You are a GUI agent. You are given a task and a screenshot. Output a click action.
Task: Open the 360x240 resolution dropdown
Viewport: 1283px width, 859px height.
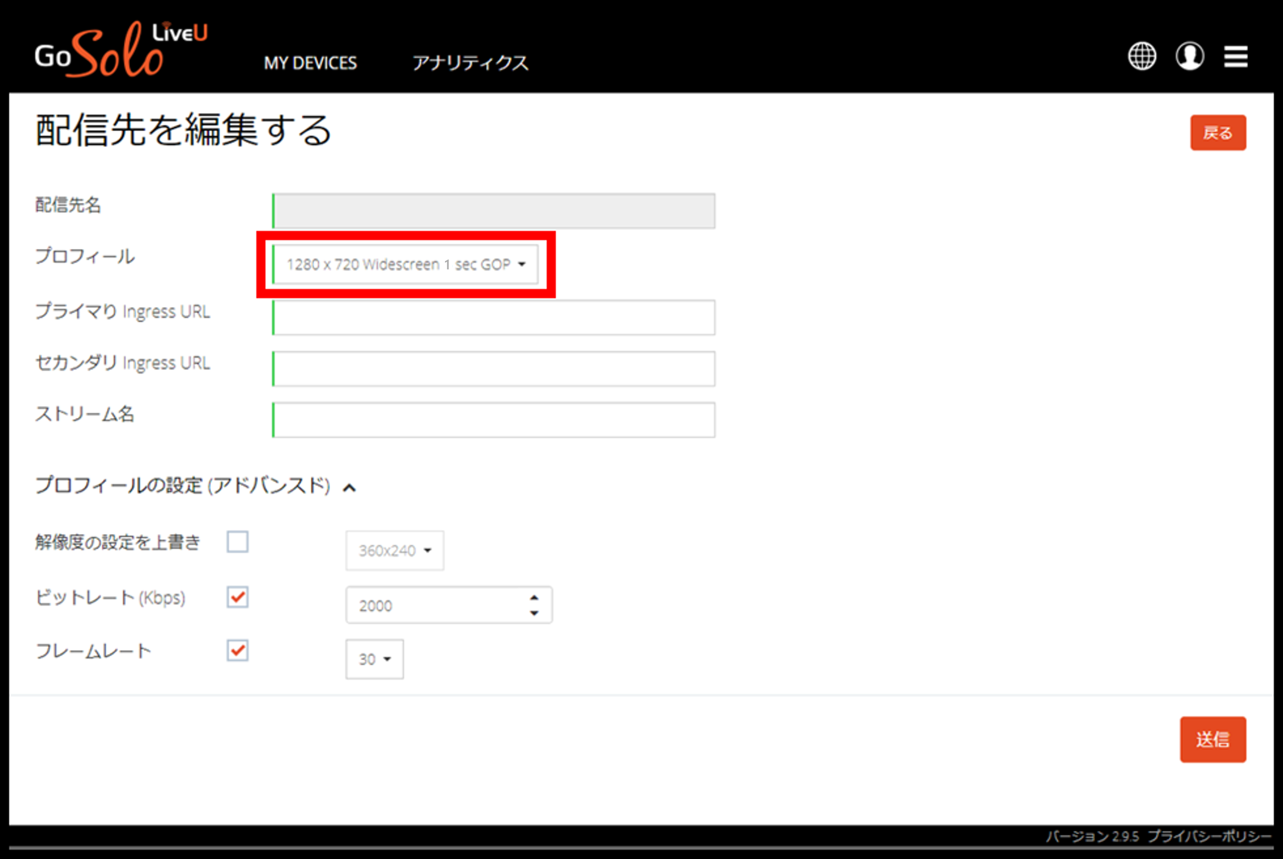tap(395, 551)
